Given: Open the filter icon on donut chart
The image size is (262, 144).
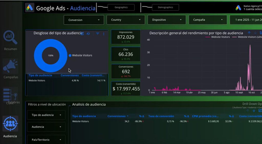Looking at the screenshot, I should (97, 34).
